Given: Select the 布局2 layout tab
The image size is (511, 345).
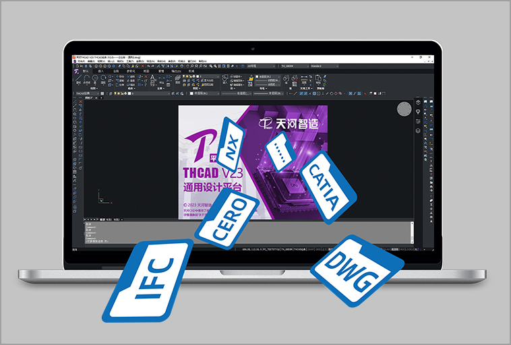Looking at the screenshot, I should point(117,220).
